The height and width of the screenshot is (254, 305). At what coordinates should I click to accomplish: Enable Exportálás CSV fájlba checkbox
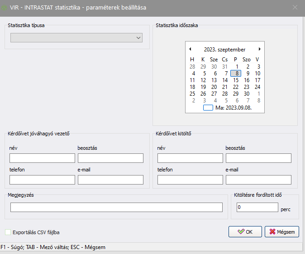[x=8, y=232]
